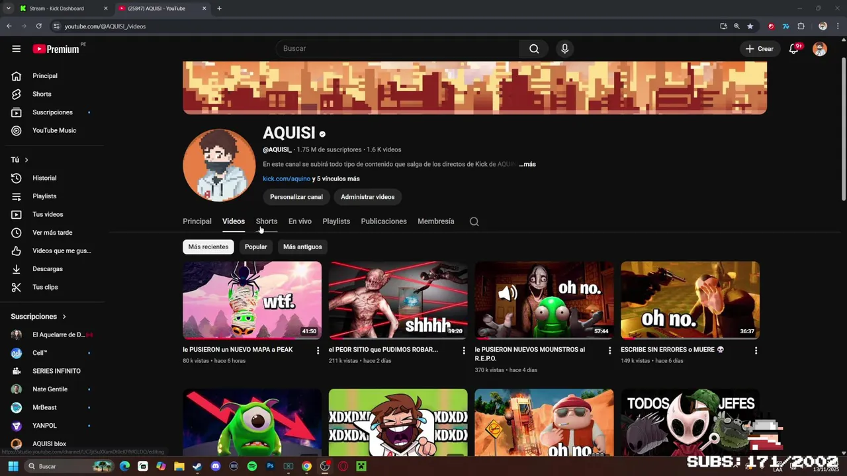The width and height of the screenshot is (847, 476).
Task: Switch to the Membresía tab
Action: pyautogui.click(x=436, y=221)
